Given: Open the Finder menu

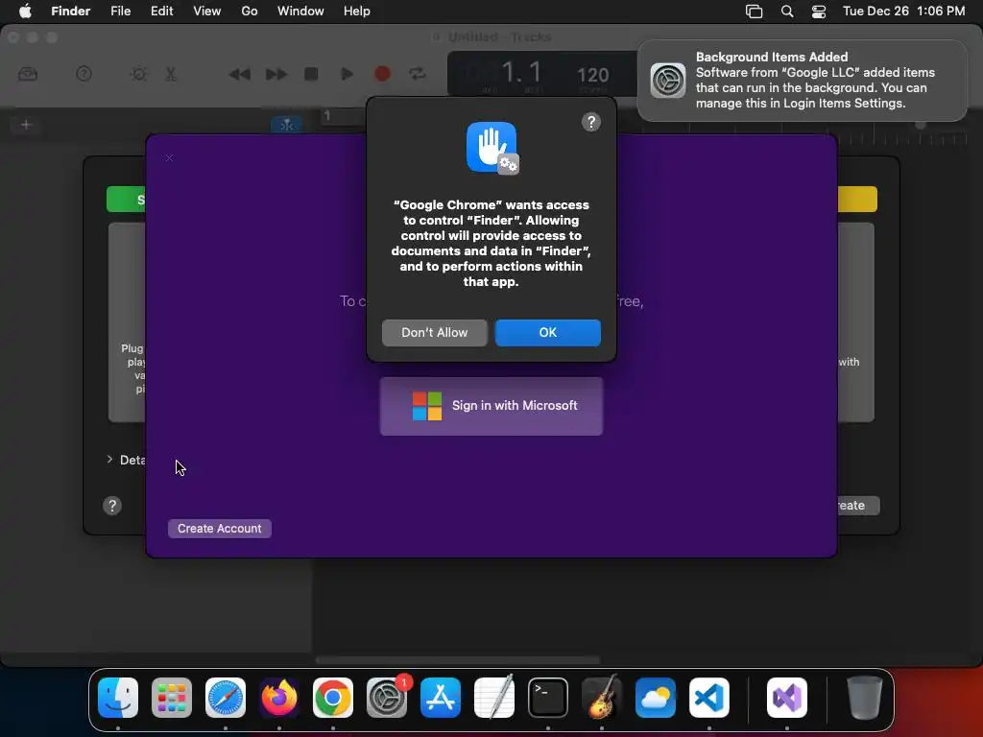Looking at the screenshot, I should (x=70, y=12).
